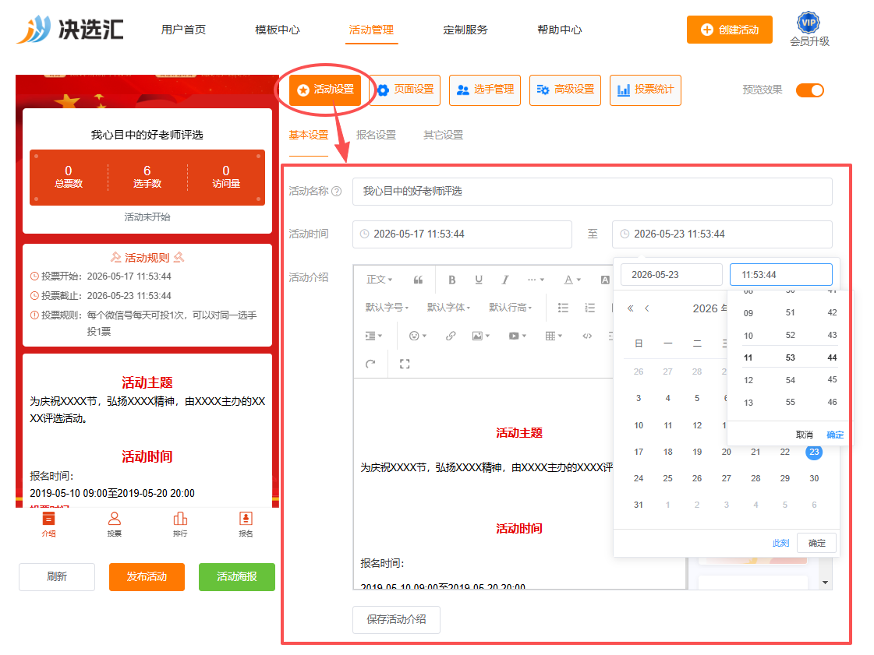Viewport: 874px width, 655px height.
Task: Insert a blockquote with the quote icon
Action: coord(417,280)
